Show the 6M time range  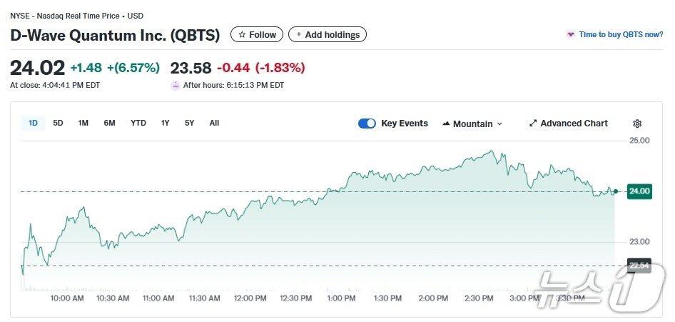109,123
